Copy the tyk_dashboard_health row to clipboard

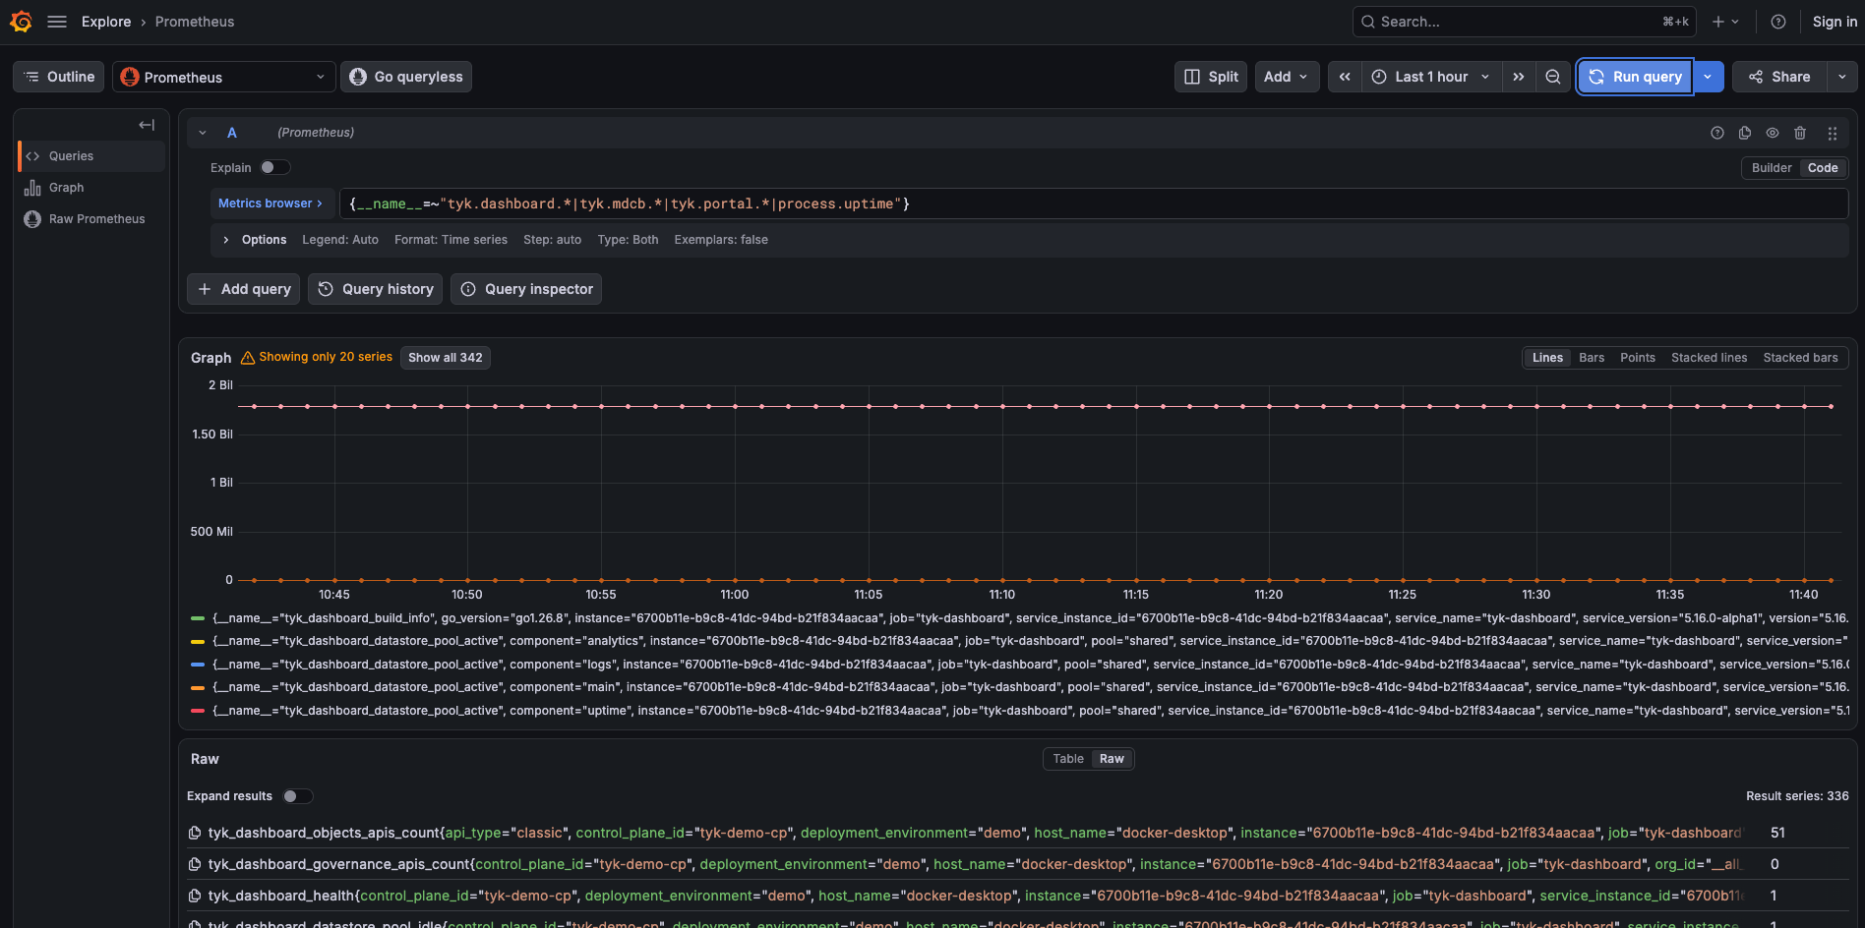tap(195, 896)
